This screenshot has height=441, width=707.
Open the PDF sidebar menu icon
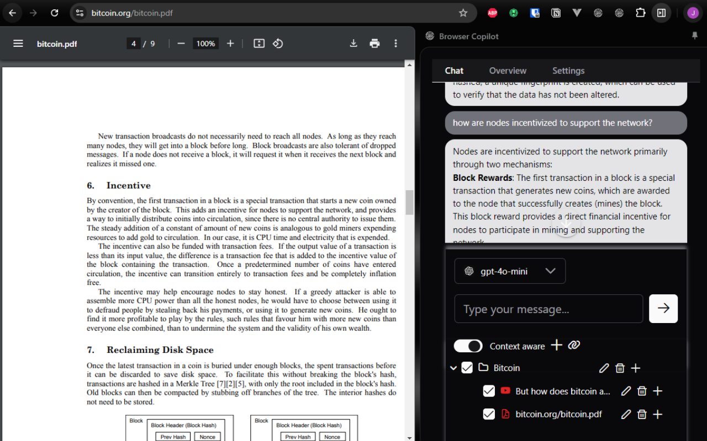(18, 43)
